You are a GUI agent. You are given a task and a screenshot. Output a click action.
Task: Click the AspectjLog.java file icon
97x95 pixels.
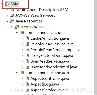[x=27, y=84]
